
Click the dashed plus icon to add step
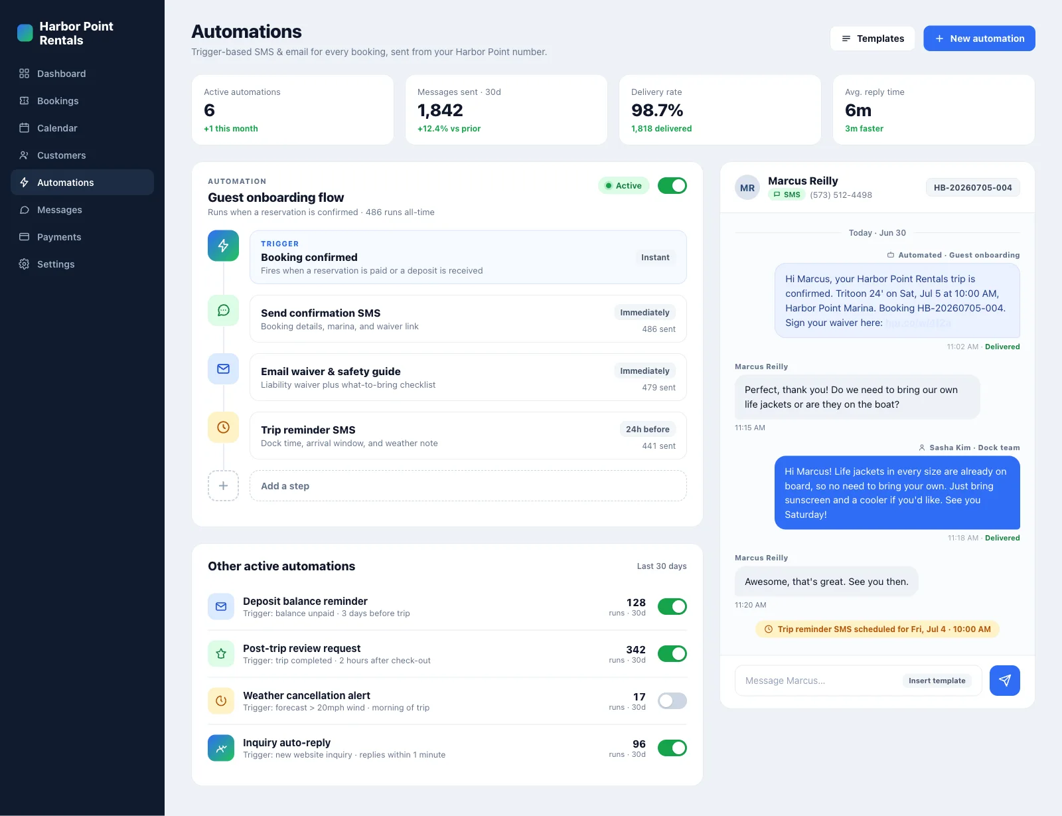pyautogui.click(x=223, y=485)
